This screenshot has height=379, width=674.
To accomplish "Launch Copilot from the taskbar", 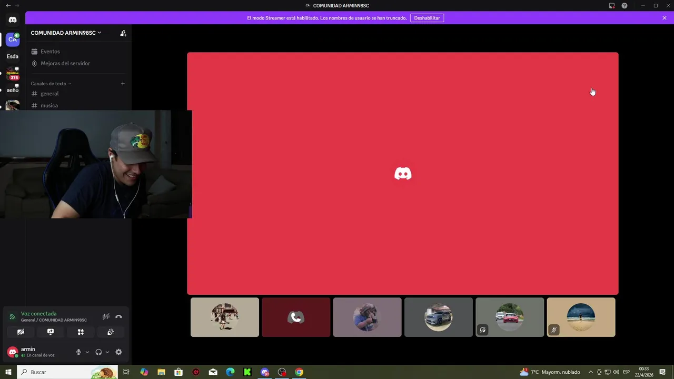I will [x=144, y=372].
